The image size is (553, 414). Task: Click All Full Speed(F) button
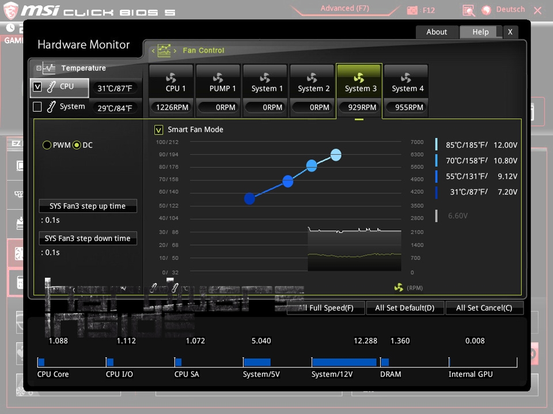pyautogui.click(x=325, y=308)
